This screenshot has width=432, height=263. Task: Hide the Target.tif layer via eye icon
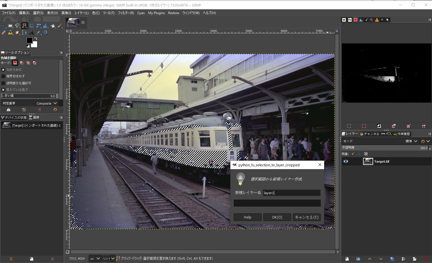[x=346, y=162]
